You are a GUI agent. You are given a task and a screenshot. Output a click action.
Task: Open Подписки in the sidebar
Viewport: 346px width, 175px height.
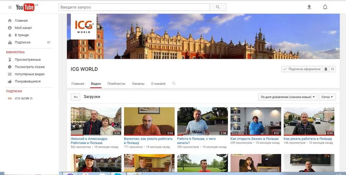pos(22,43)
